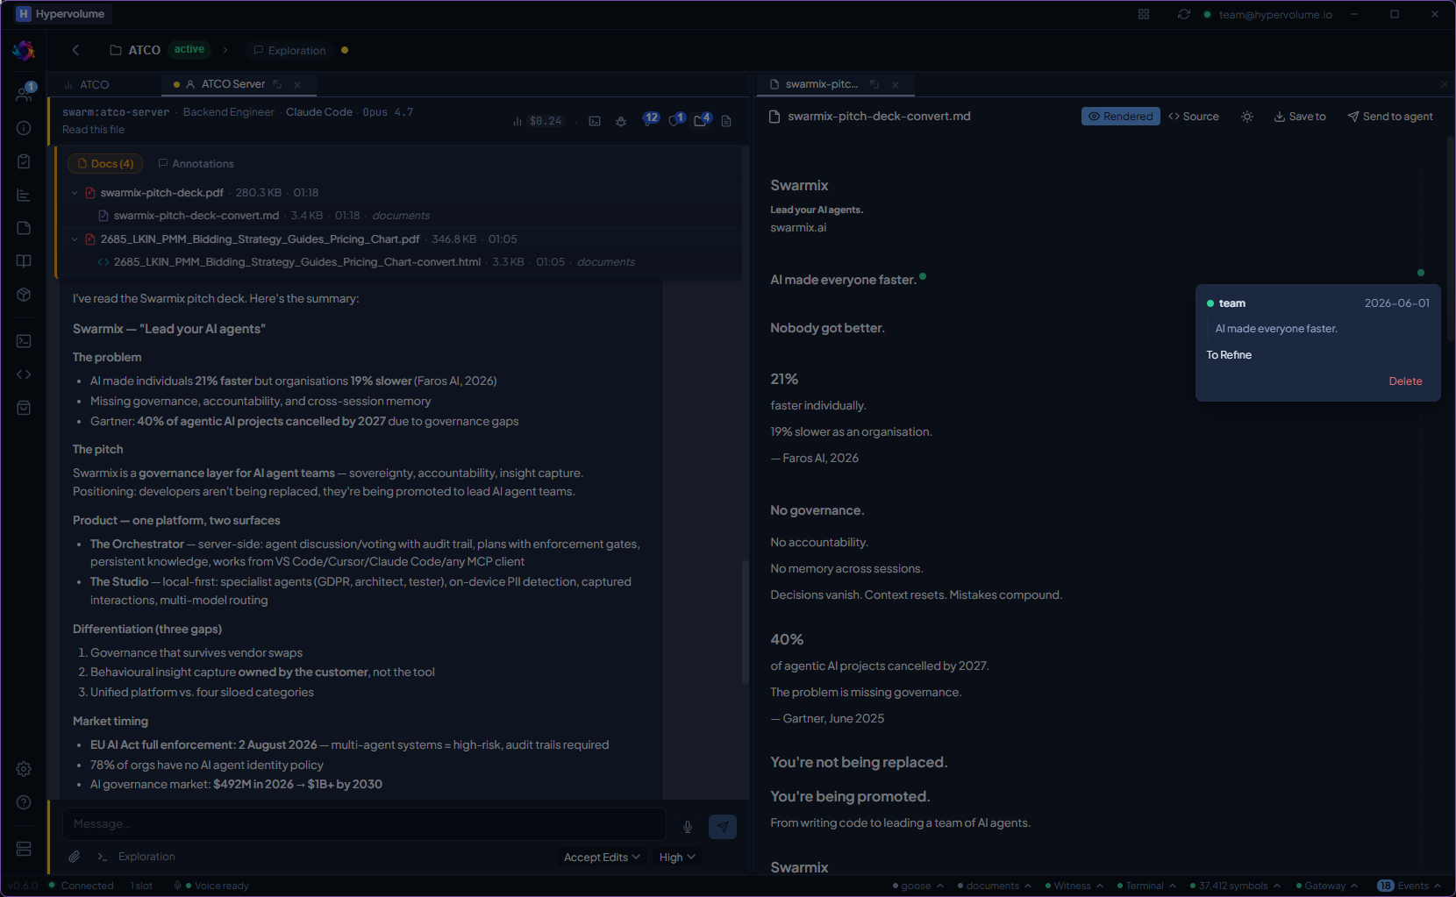Pop out the ATCO Server tab
1456x897 pixels.
277,84
